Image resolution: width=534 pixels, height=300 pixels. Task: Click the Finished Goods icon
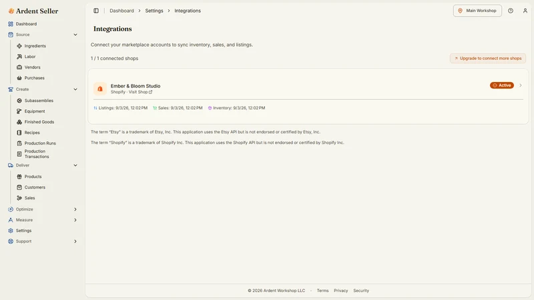[x=19, y=122]
